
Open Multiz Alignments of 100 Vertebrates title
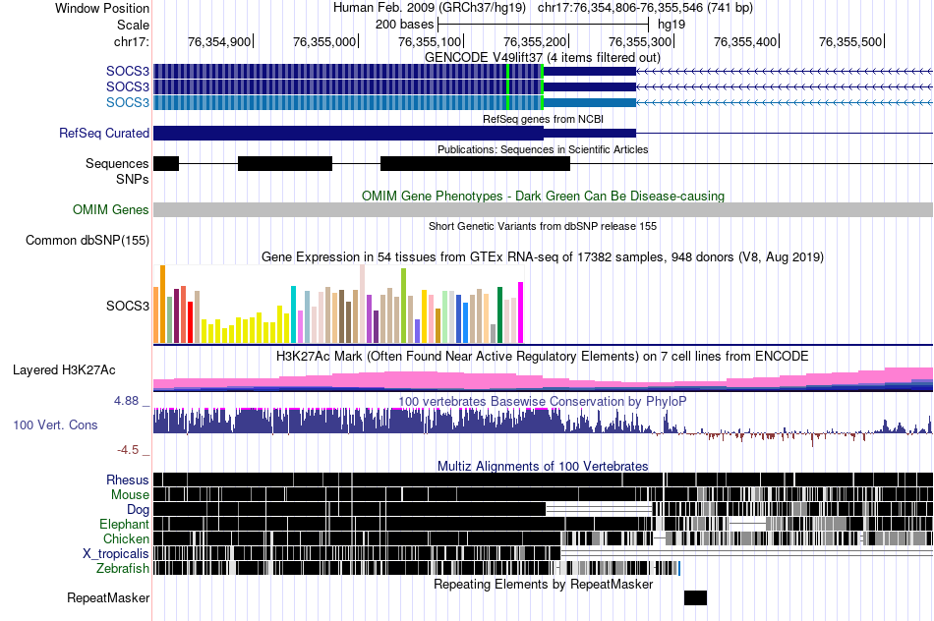point(543,466)
